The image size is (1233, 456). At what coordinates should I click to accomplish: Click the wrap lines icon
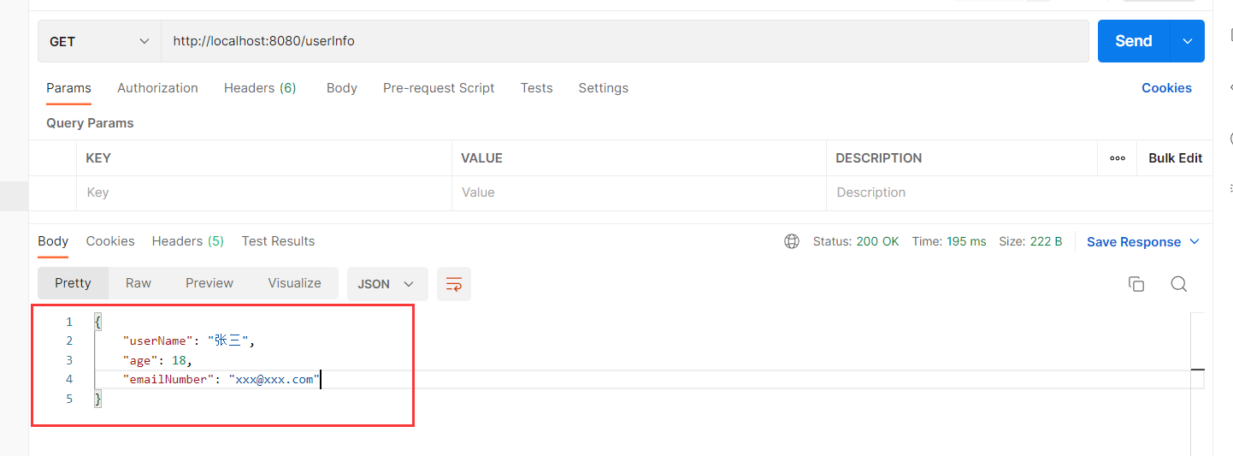coord(454,284)
